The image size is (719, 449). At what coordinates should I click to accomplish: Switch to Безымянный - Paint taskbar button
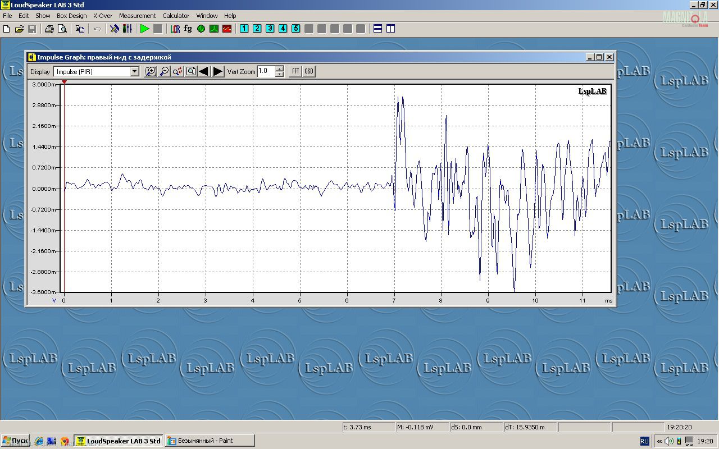pyautogui.click(x=210, y=441)
